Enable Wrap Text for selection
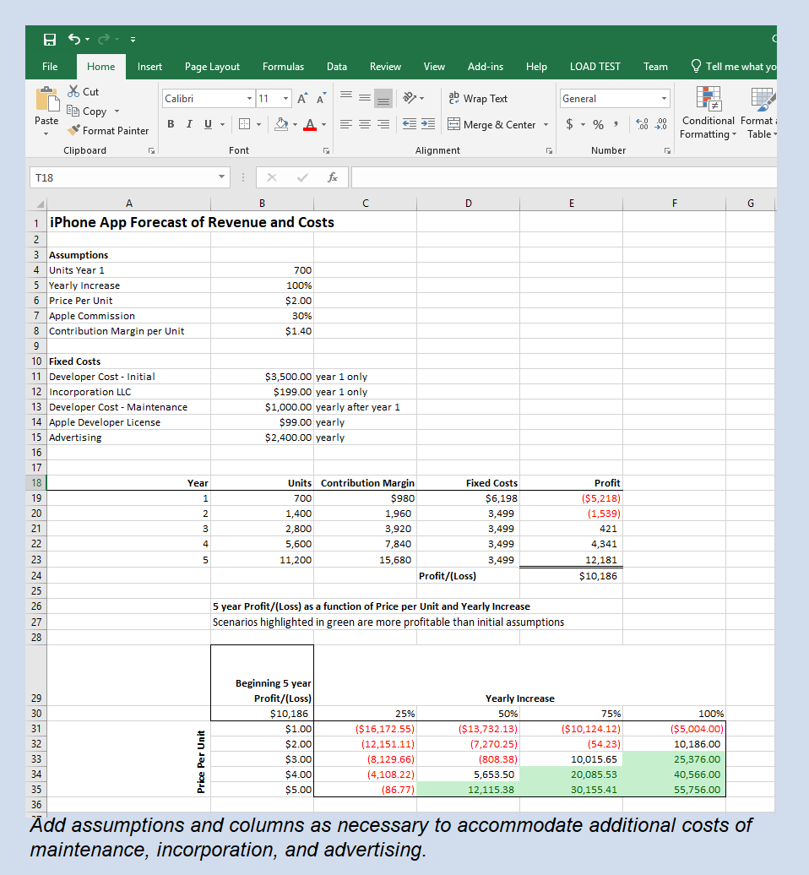This screenshot has width=809, height=875. tap(478, 98)
